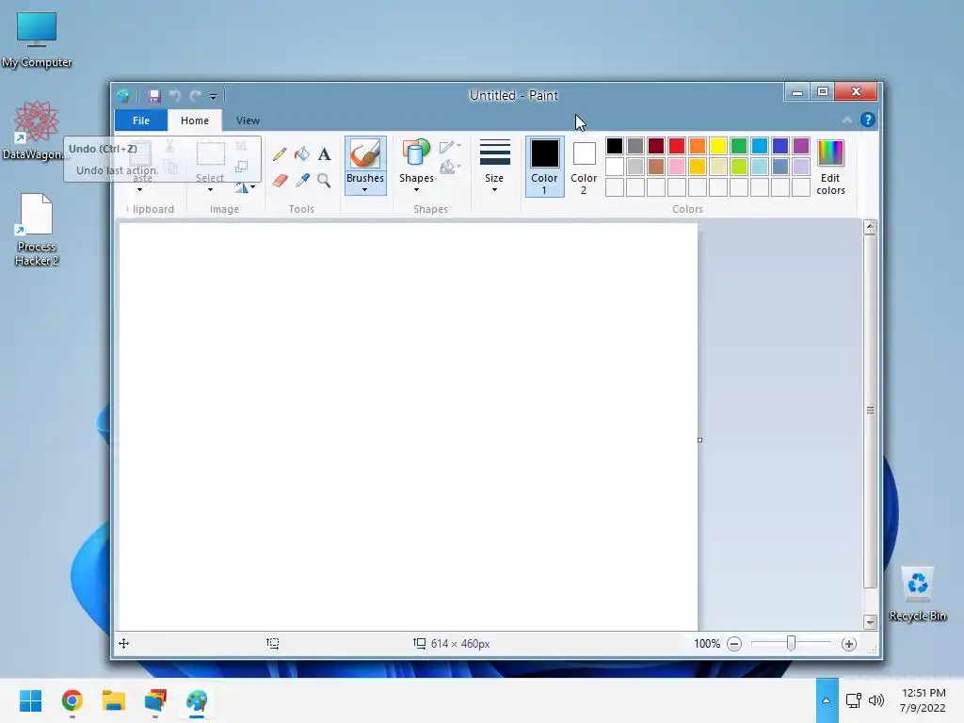Open the File menu
The width and height of the screenshot is (964, 723).
coord(141,120)
